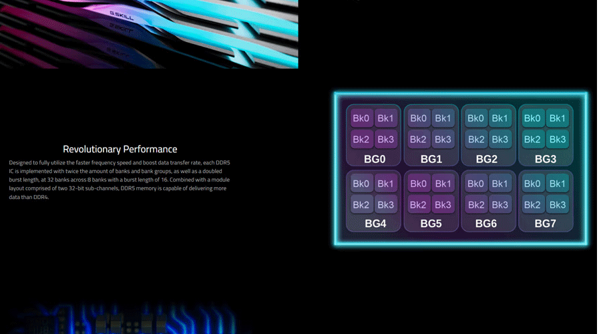Click the BG3 bank group label

[545, 159]
